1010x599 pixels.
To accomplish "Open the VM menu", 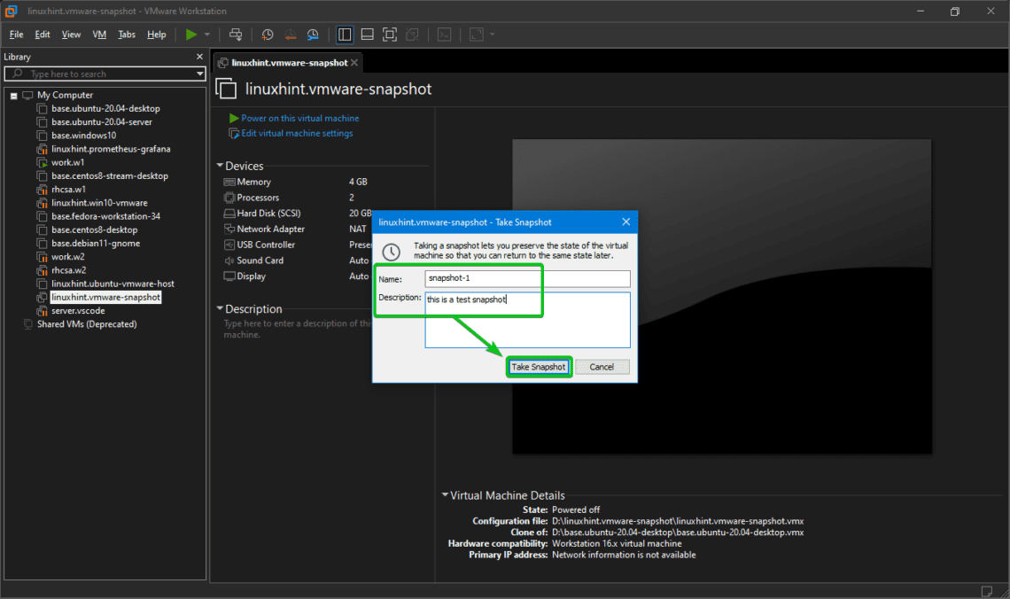I will coord(99,35).
